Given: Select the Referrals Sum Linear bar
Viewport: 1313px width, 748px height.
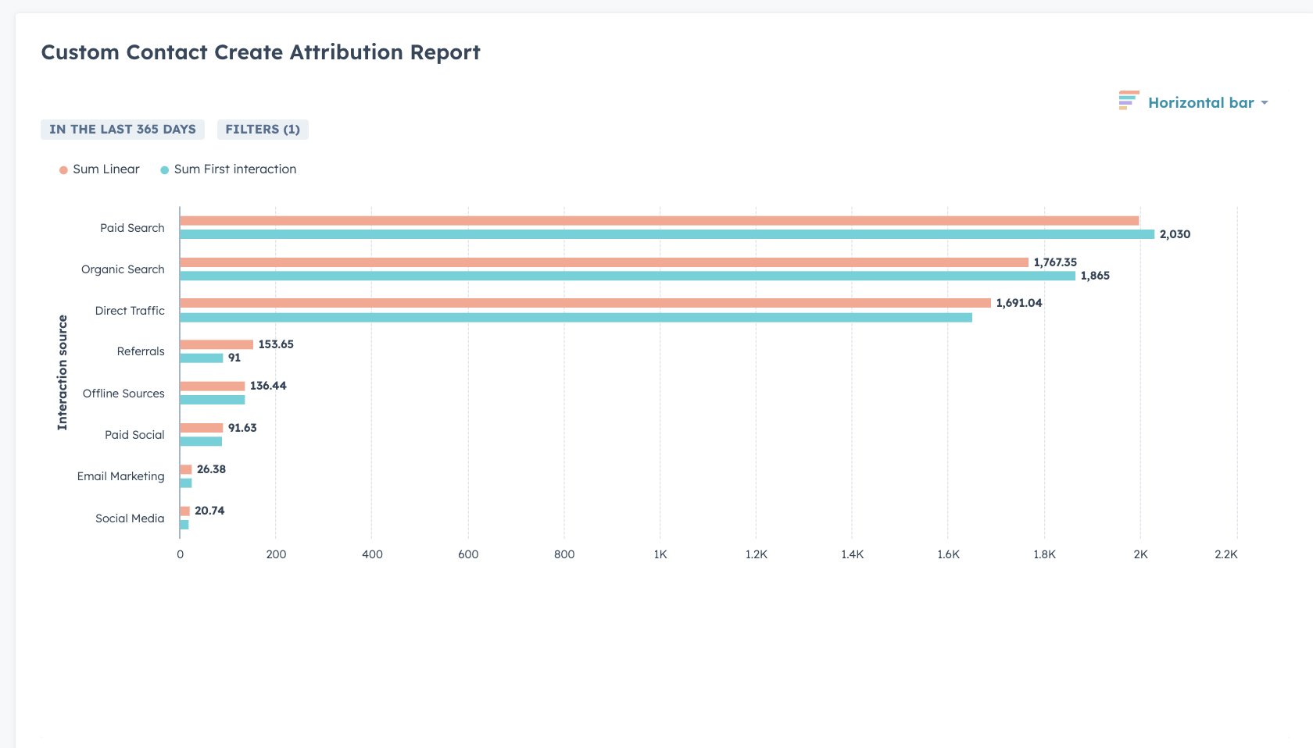Looking at the screenshot, I should pos(216,344).
